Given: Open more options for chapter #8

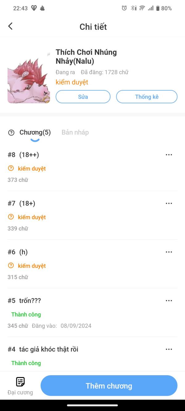Looking at the screenshot, I should point(169,155).
